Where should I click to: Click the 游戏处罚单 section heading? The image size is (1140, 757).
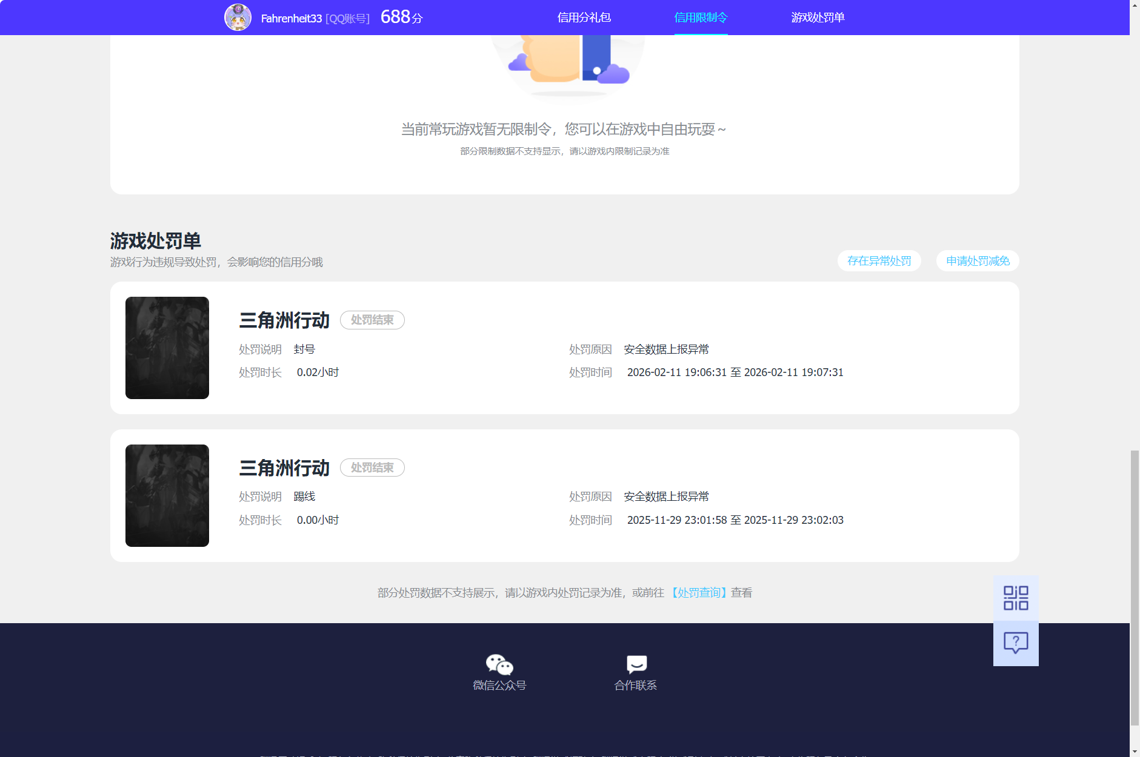point(156,241)
